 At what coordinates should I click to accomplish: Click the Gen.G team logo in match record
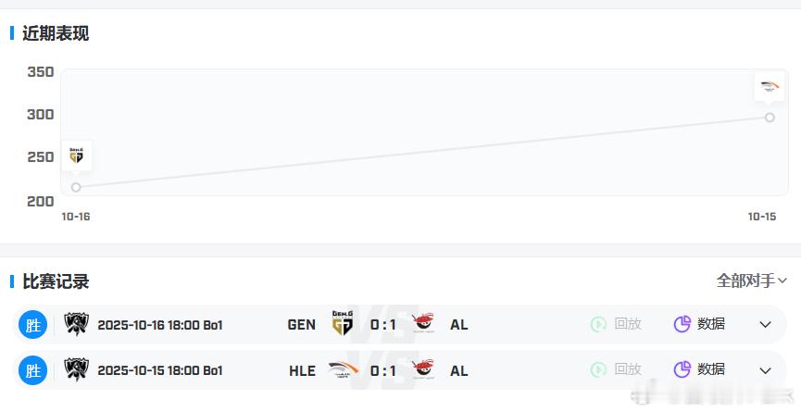pyautogui.click(x=343, y=324)
